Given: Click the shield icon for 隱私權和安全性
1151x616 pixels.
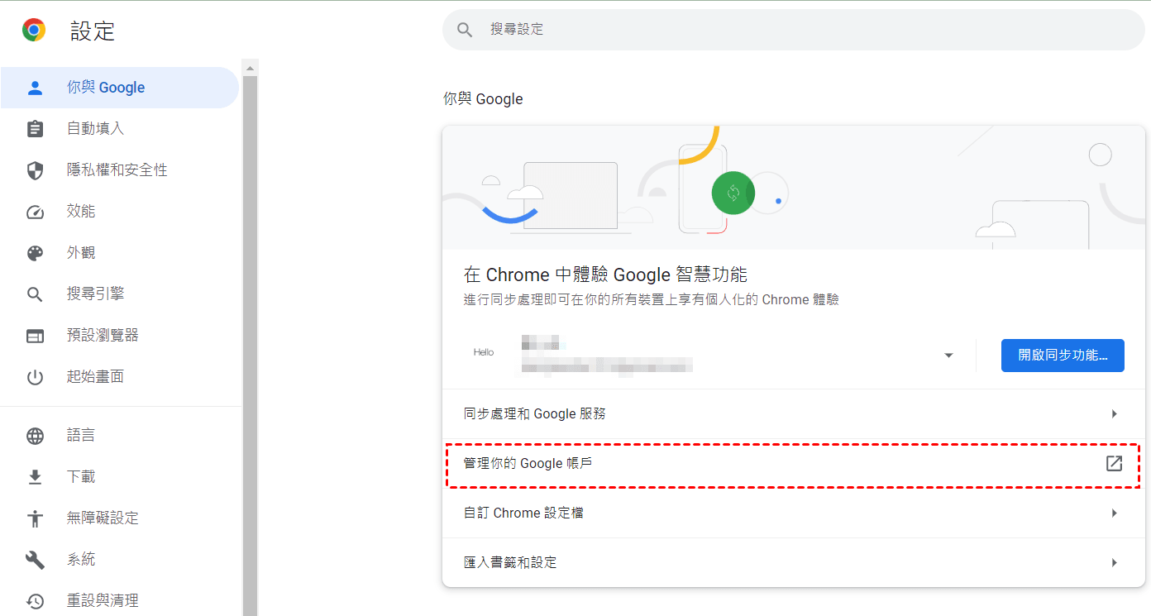Looking at the screenshot, I should coord(35,170).
